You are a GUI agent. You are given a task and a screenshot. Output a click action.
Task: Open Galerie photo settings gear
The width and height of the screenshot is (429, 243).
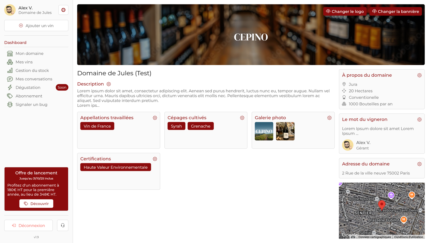[330, 118]
